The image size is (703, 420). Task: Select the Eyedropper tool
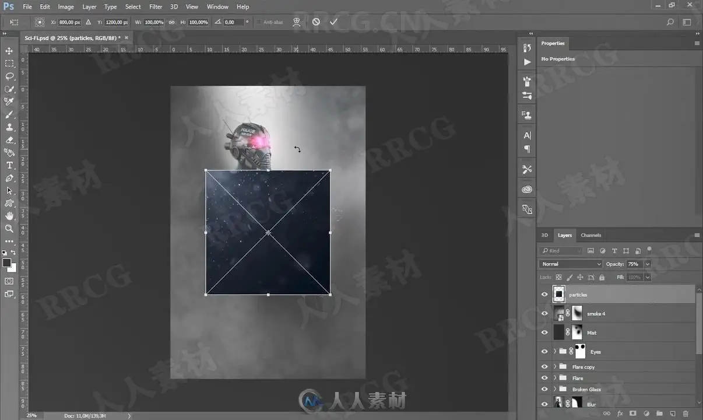point(9,101)
